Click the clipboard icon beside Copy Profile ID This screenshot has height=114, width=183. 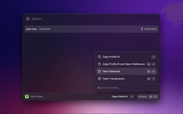pyautogui.click(x=99, y=57)
